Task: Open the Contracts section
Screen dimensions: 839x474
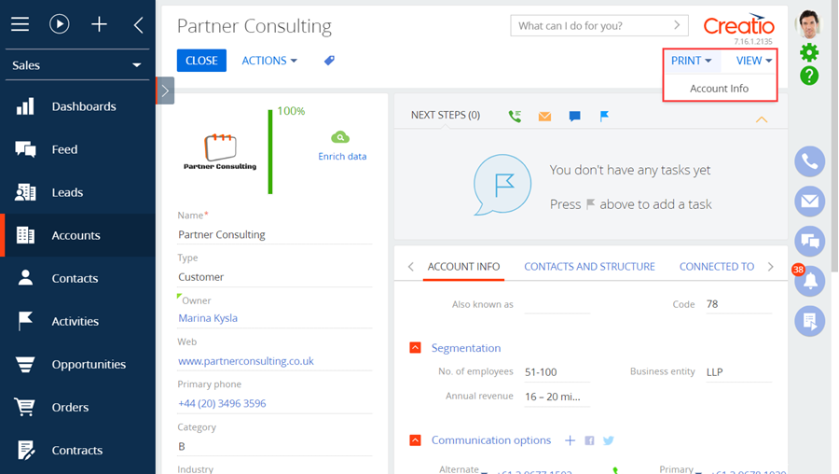Action: point(77,450)
